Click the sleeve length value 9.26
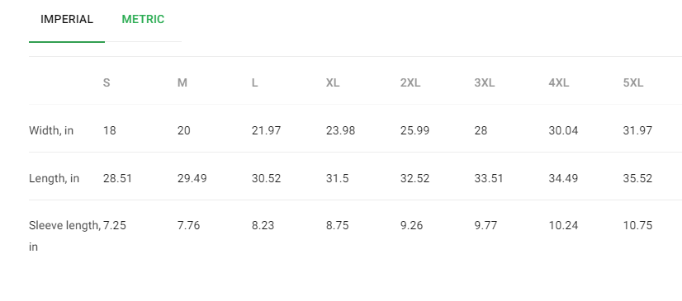Viewport: 682px width, 301px height. tap(411, 225)
